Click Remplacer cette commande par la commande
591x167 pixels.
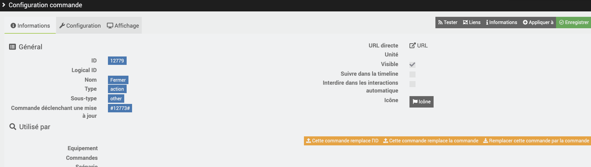click(x=536, y=141)
